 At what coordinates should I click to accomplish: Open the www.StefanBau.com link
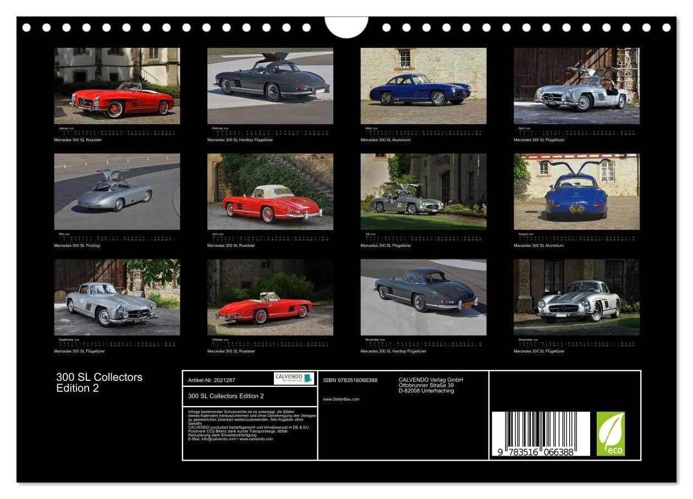point(342,400)
